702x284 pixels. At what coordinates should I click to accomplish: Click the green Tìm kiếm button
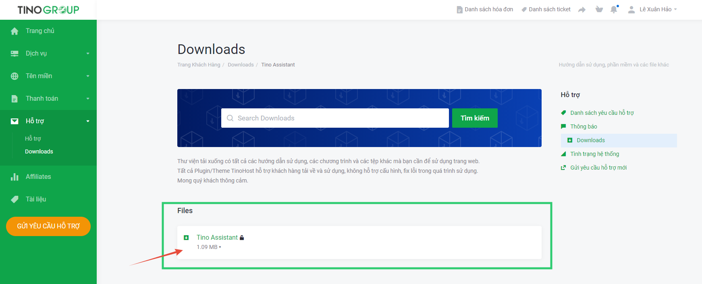(475, 118)
